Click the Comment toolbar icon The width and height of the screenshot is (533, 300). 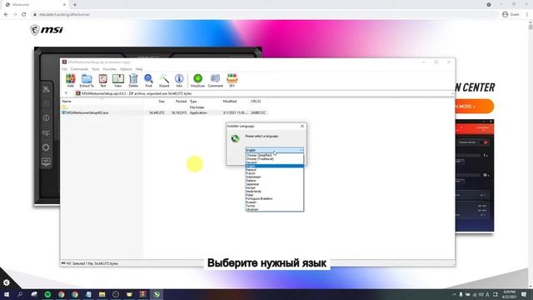pyautogui.click(x=215, y=80)
